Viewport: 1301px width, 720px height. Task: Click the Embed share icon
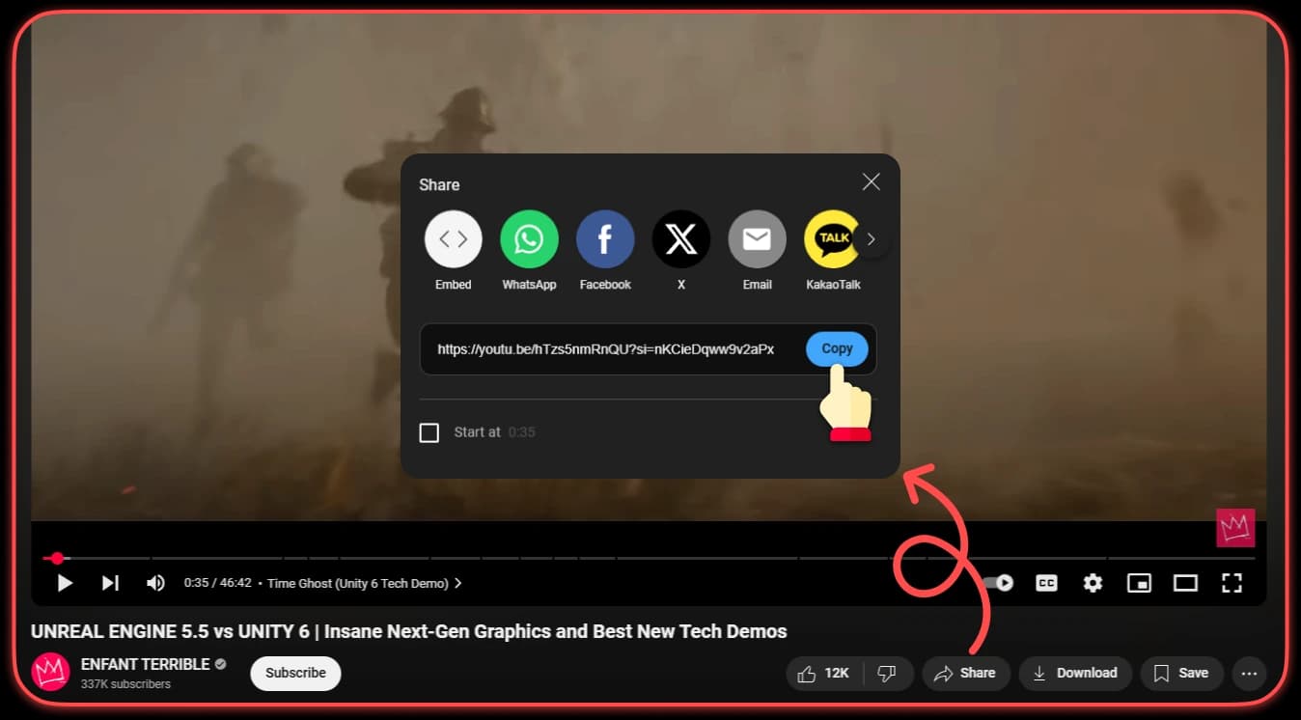(x=453, y=239)
